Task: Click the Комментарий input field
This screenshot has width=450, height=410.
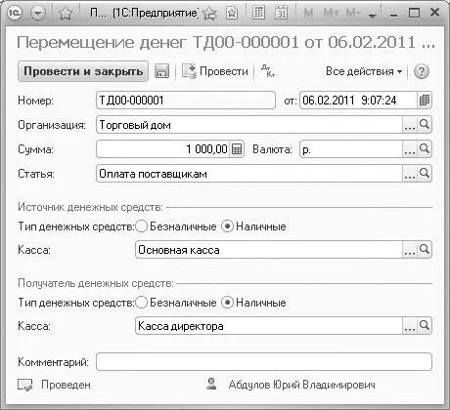Action: (264, 362)
